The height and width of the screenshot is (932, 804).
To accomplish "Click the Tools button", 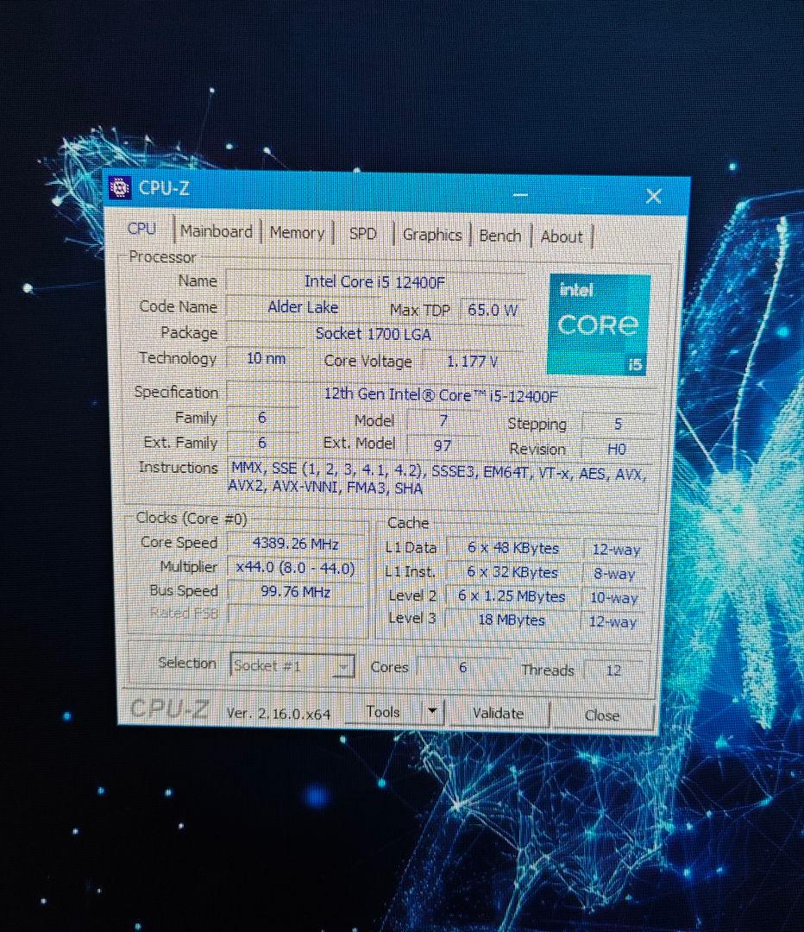I will coord(383,711).
